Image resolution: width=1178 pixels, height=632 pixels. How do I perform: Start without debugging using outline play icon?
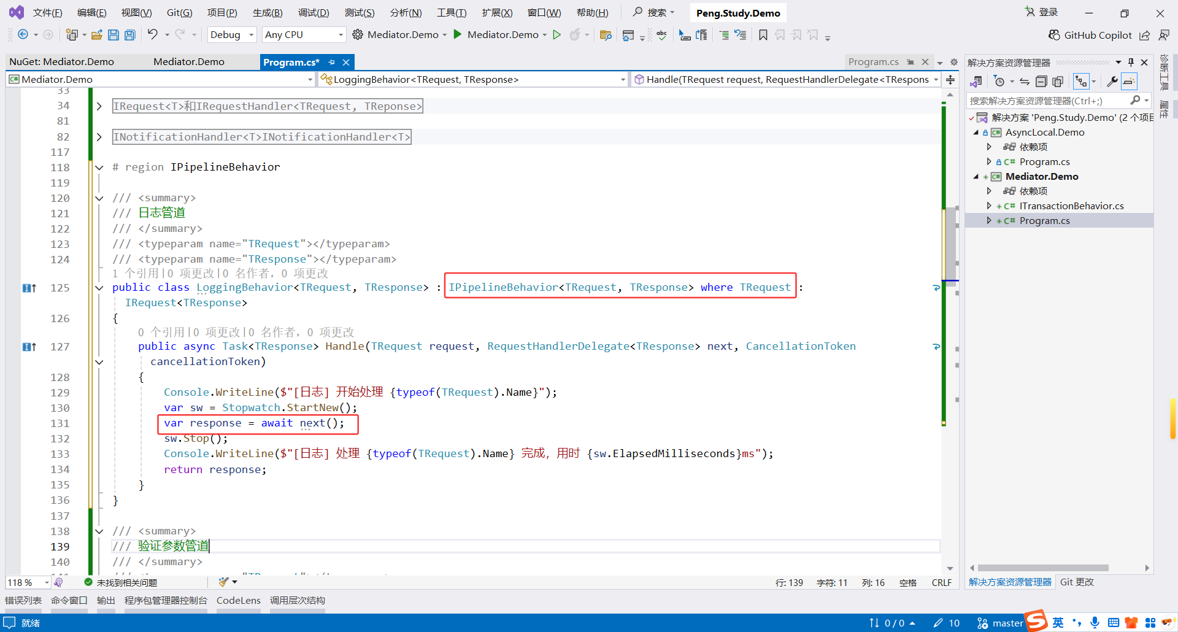556,35
